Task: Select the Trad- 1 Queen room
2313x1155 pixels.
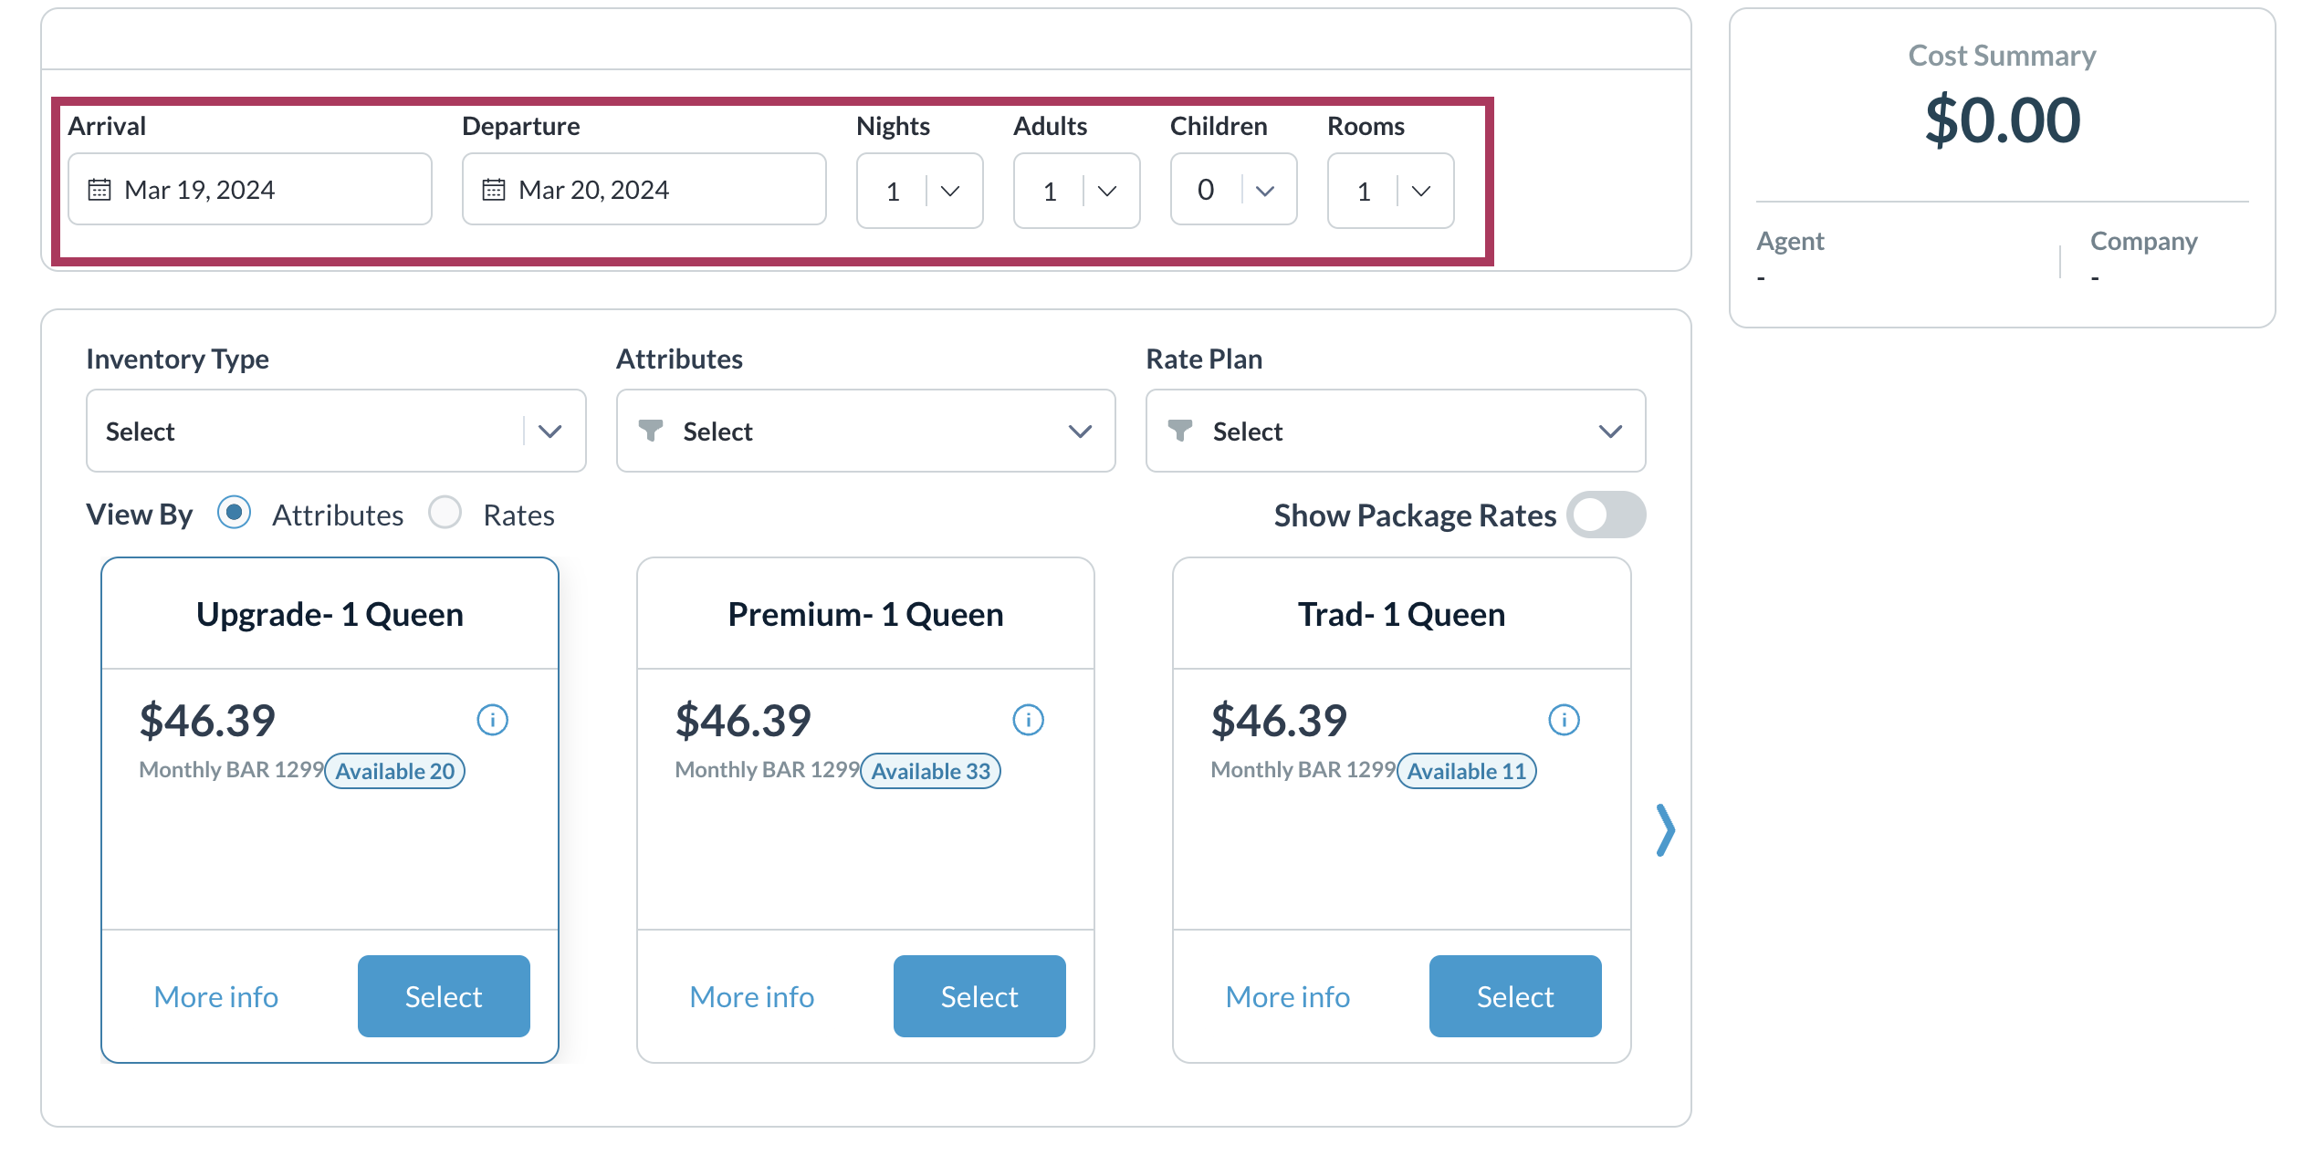Action: tap(1515, 996)
